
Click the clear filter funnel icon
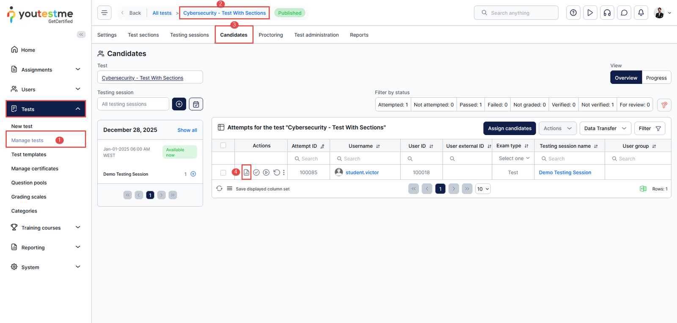664,105
